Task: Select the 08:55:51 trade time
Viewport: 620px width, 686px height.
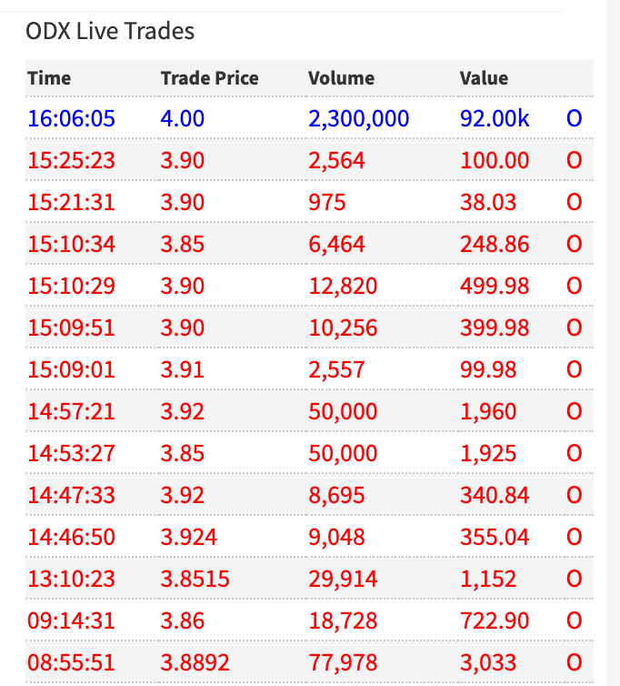Action: pos(71,662)
